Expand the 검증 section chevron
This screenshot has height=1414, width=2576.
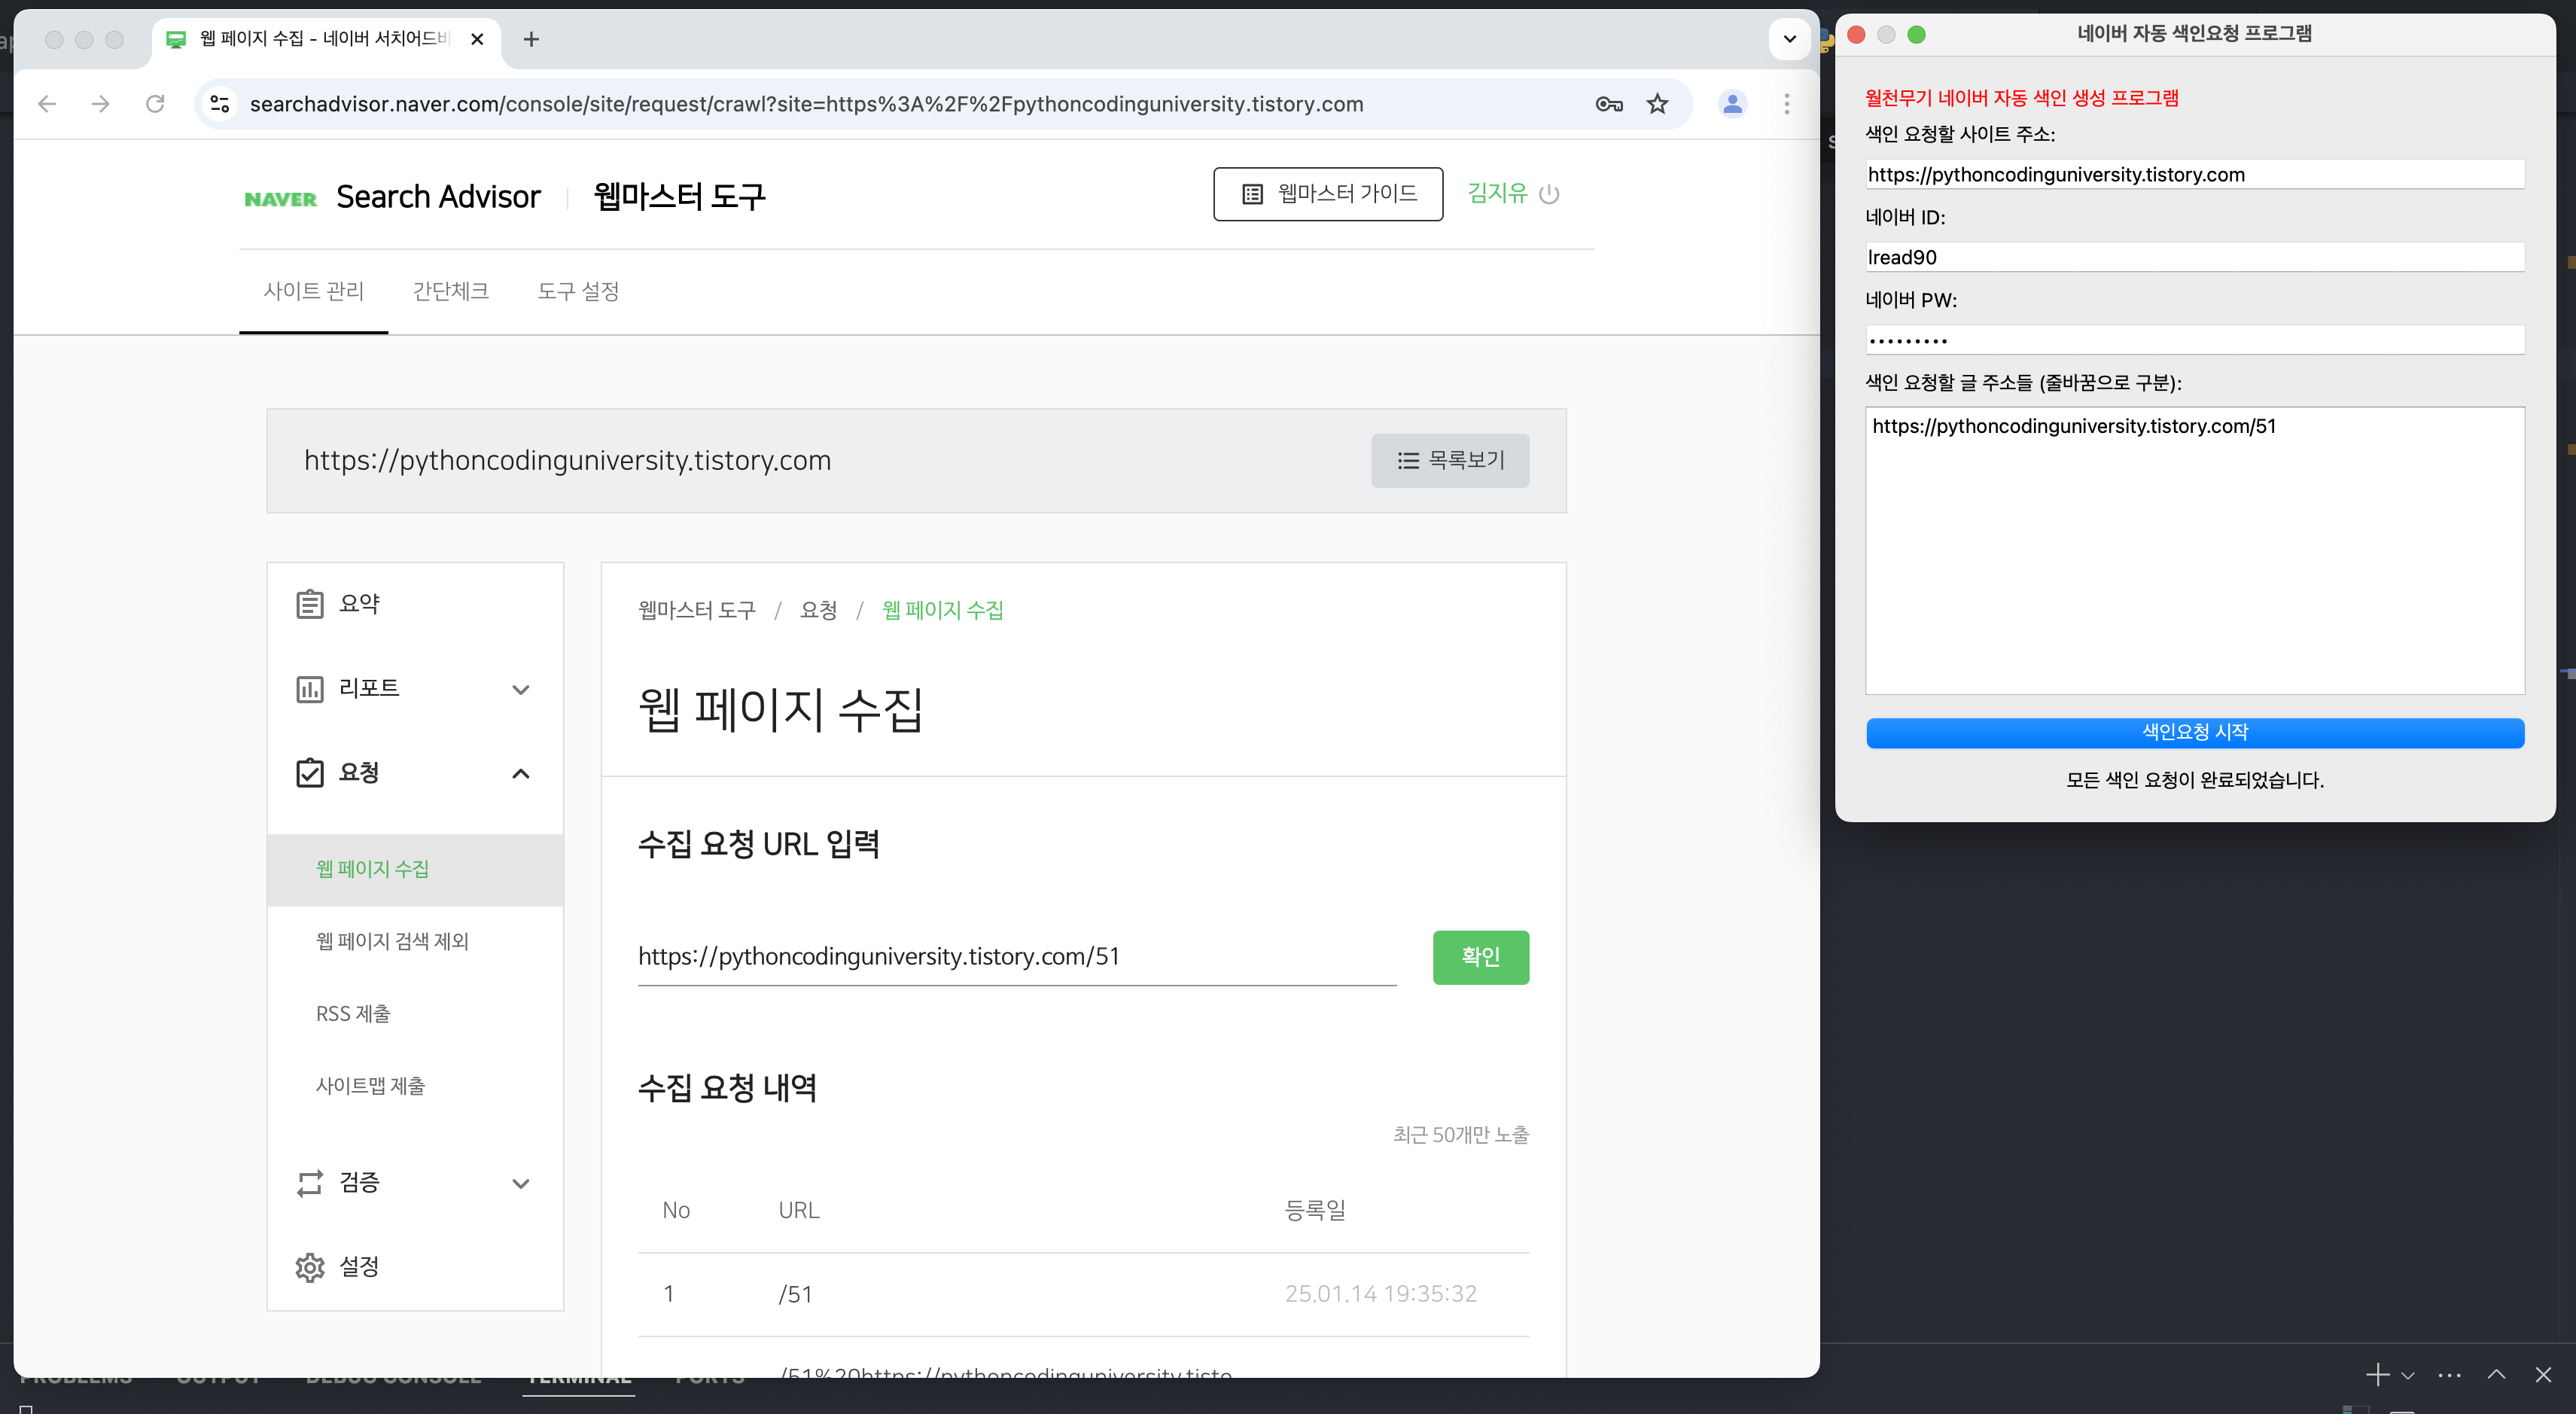(521, 1184)
